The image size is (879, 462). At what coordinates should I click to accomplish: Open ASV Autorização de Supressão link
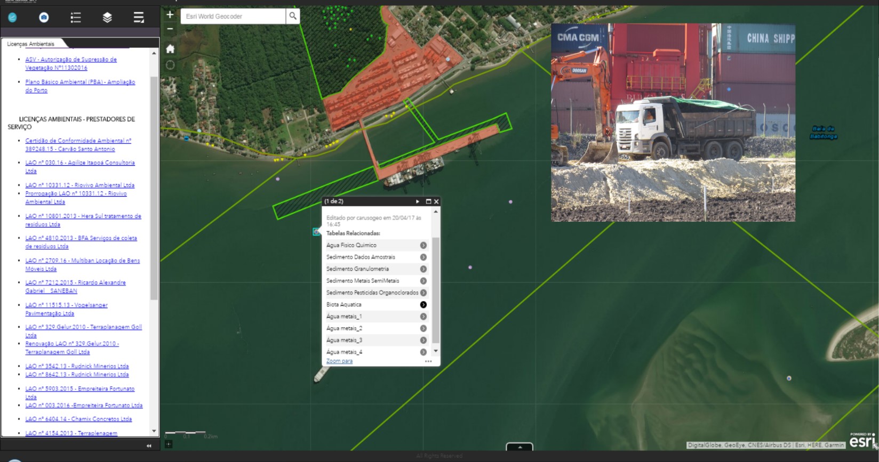click(71, 63)
